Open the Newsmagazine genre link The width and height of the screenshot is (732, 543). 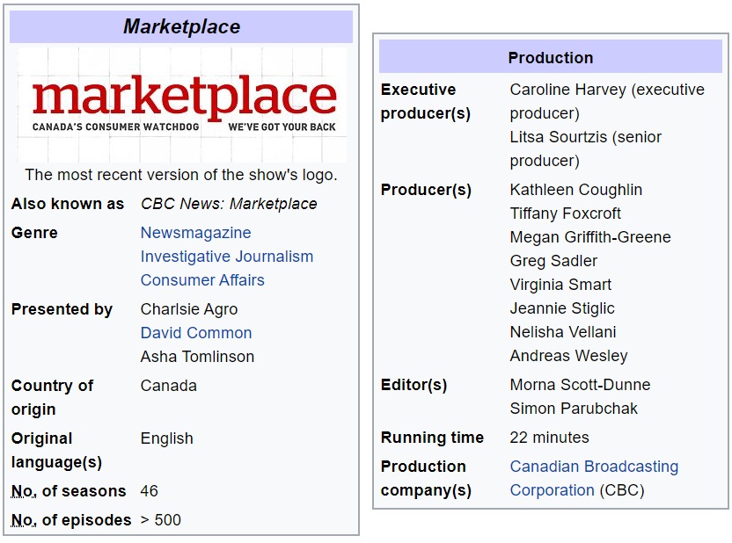tap(195, 233)
